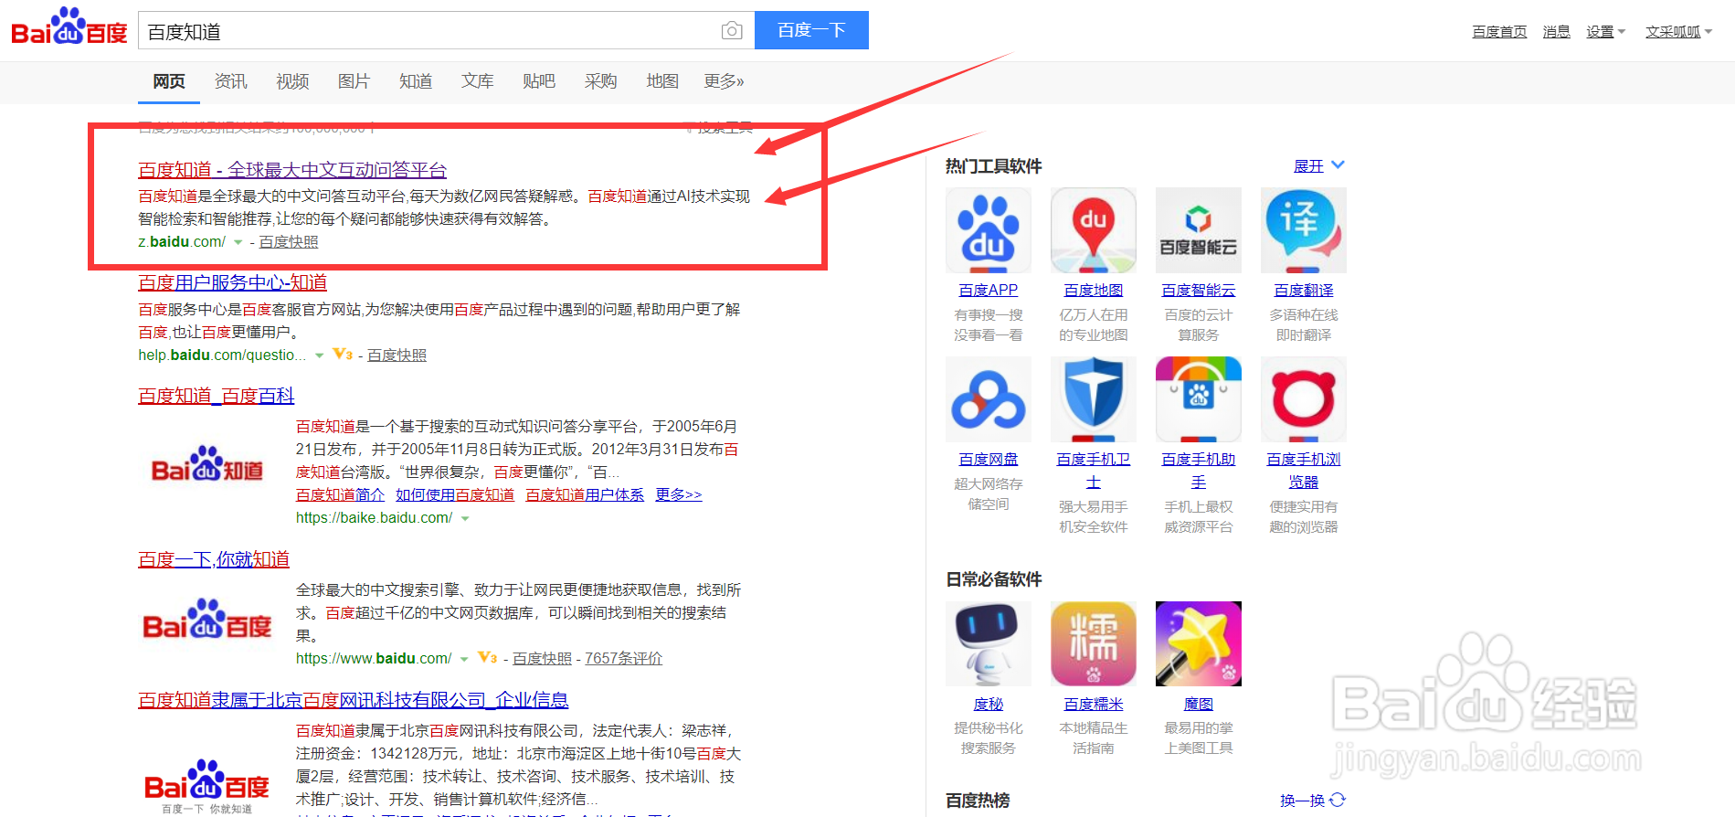The image size is (1735, 817).
Task: Click the 百度糯米 text link
Action: (x=1094, y=704)
